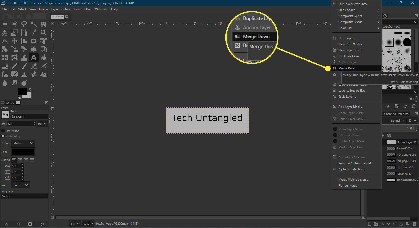Click the new layer group icon in layers panel
Image resolution: width=419 pixels, height=228 pixels.
pyautogui.click(x=376, y=224)
